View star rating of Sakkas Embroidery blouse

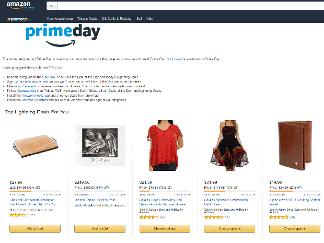149,217
